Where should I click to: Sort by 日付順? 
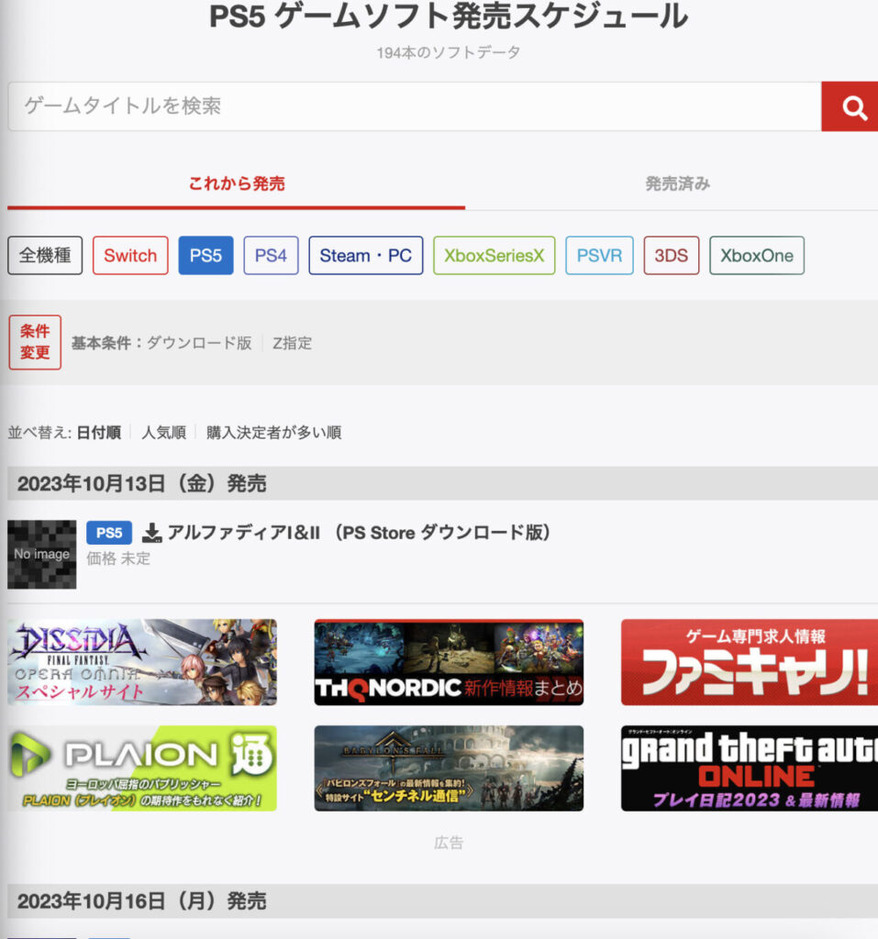[99, 433]
